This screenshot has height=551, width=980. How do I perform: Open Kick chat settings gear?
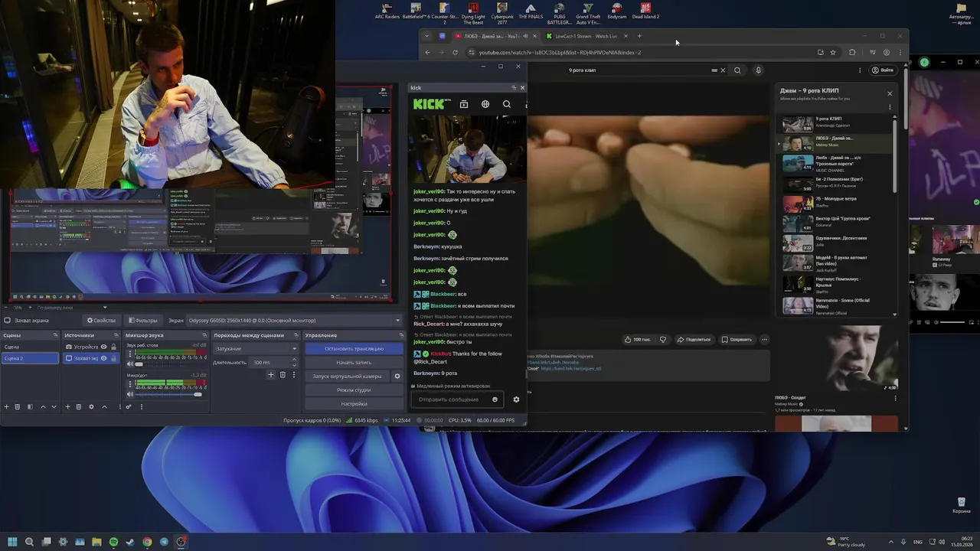tap(516, 399)
